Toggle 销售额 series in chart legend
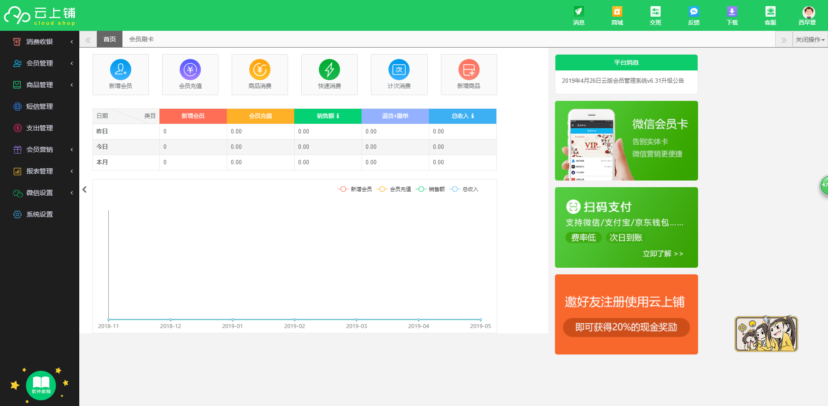Image resolution: width=828 pixels, height=406 pixels. click(431, 189)
